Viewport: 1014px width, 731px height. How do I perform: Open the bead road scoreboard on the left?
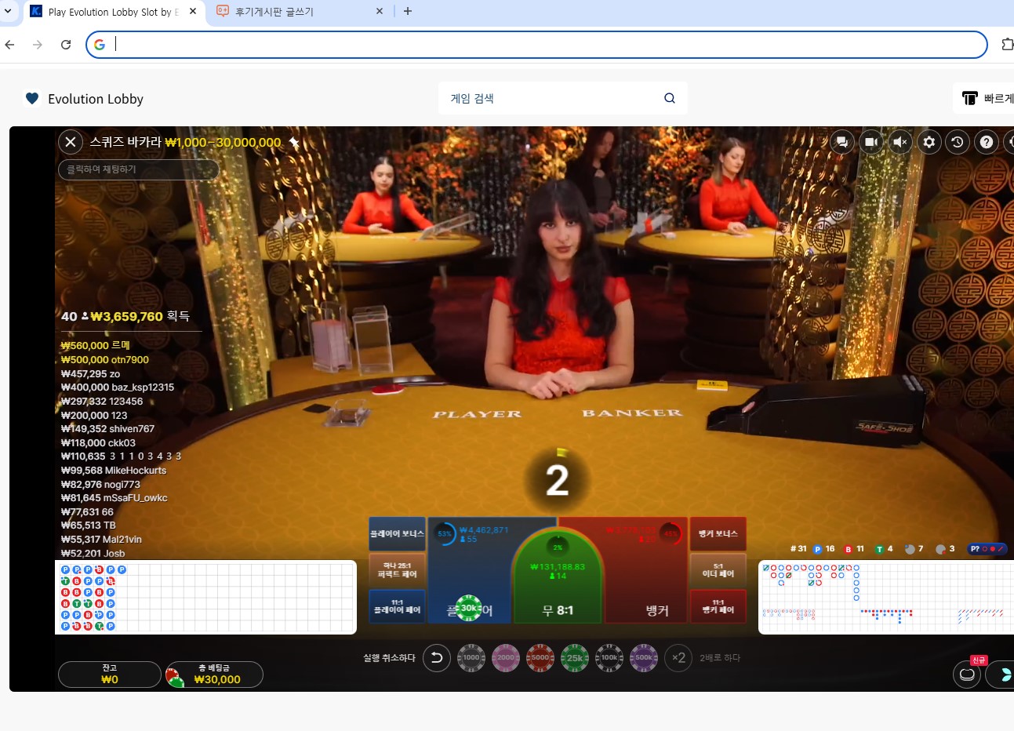[206, 597]
